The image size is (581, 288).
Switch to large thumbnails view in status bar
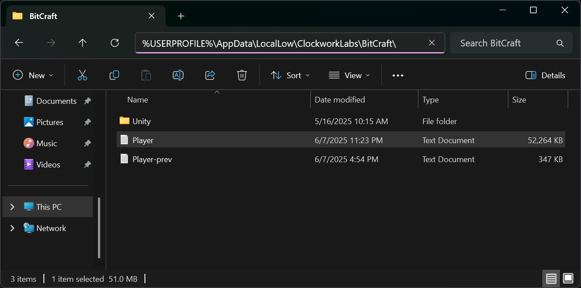[x=568, y=279]
